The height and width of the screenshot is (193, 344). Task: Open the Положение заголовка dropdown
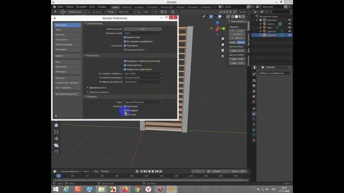point(143,78)
